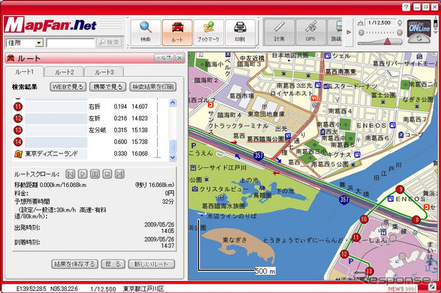Screen dimensions: 441x293
Task: Activate the GPS satellite tool
Action: (311, 32)
